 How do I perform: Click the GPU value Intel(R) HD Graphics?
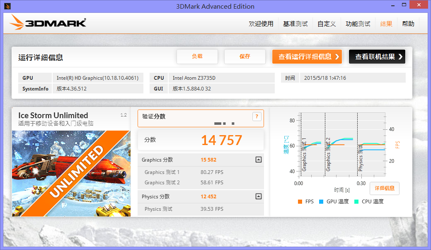[97, 78]
